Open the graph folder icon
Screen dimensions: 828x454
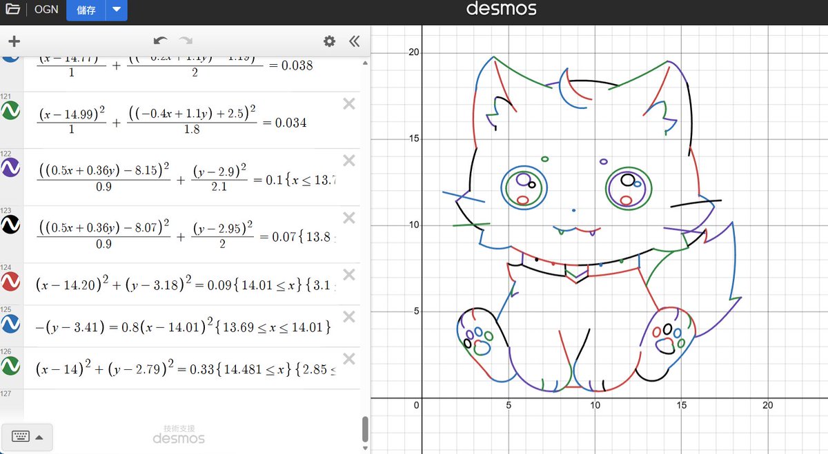click(12, 10)
